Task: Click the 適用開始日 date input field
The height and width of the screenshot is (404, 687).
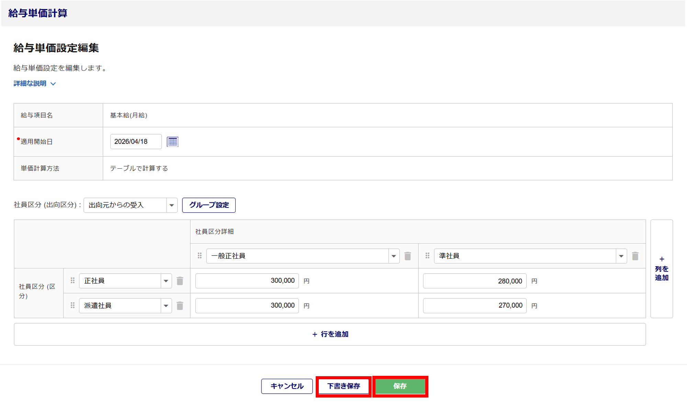Action: [136, 142]
